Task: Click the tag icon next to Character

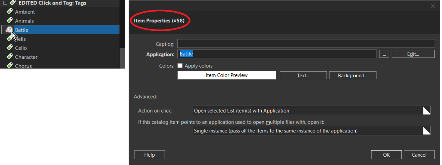Action: pyautogui.click(x=10, y=57)
